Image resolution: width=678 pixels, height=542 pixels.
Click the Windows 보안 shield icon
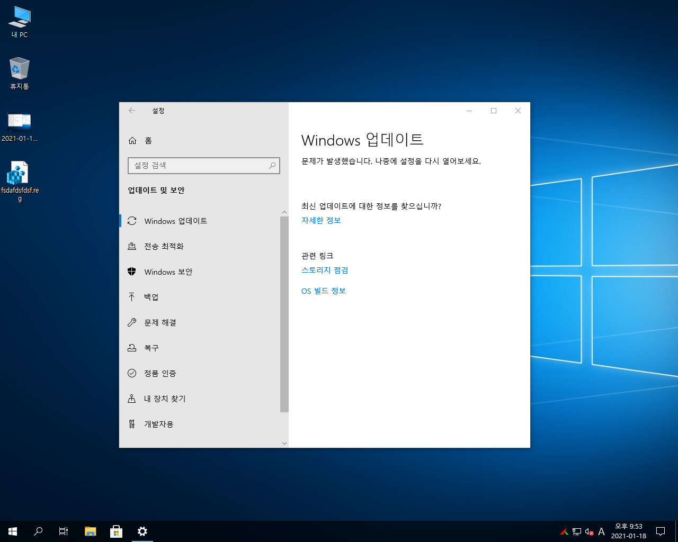(132, 272)
